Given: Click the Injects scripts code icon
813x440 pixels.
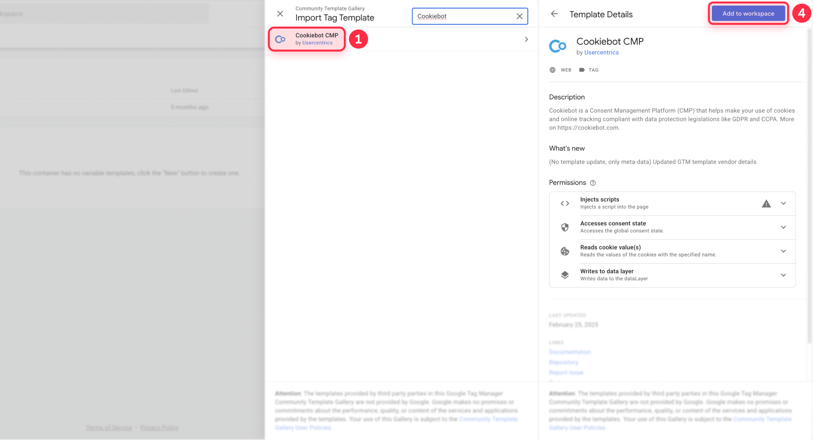Looking at the screenshot, I should coord(565,203).
